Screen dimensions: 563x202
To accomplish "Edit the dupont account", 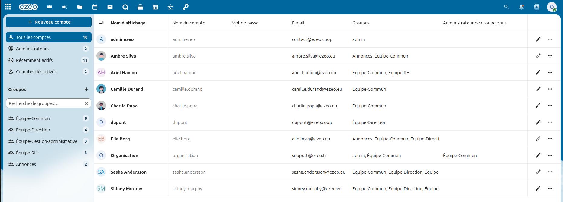I will (x=538, y=122).
